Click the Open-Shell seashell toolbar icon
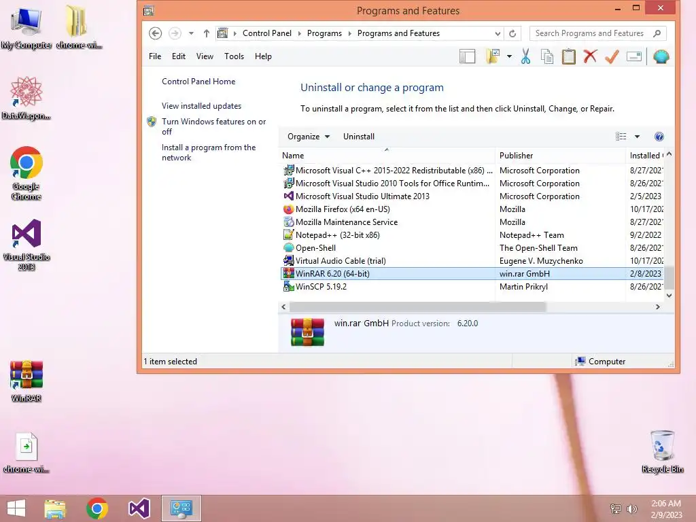Screen dimensions: 696x522 [x=661, y=57]
